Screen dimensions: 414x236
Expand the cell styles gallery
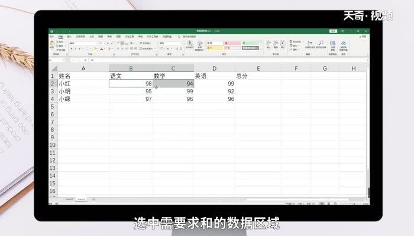(261, 49)
